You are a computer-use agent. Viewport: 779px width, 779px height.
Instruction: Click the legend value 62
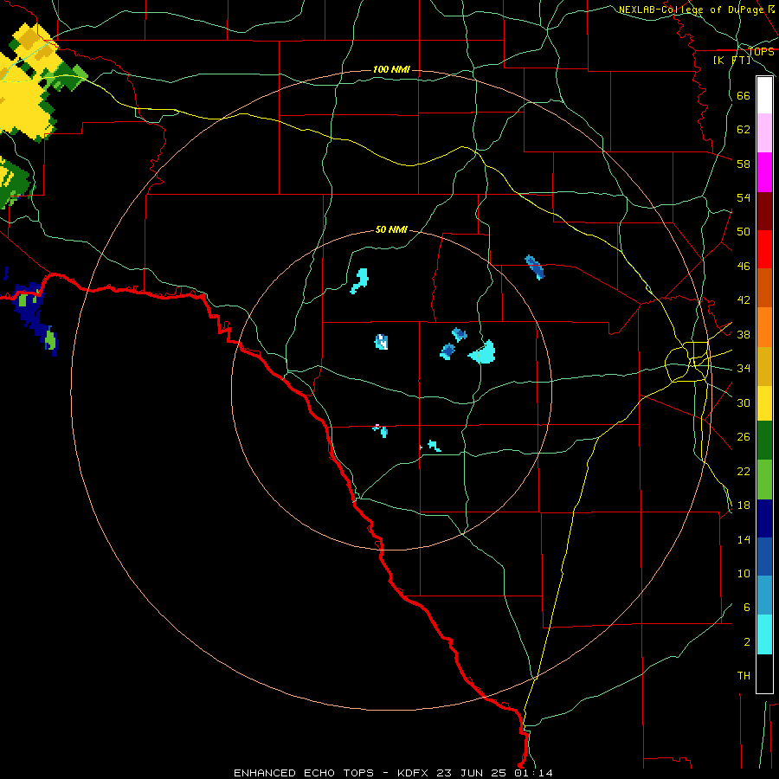(744, 129)
